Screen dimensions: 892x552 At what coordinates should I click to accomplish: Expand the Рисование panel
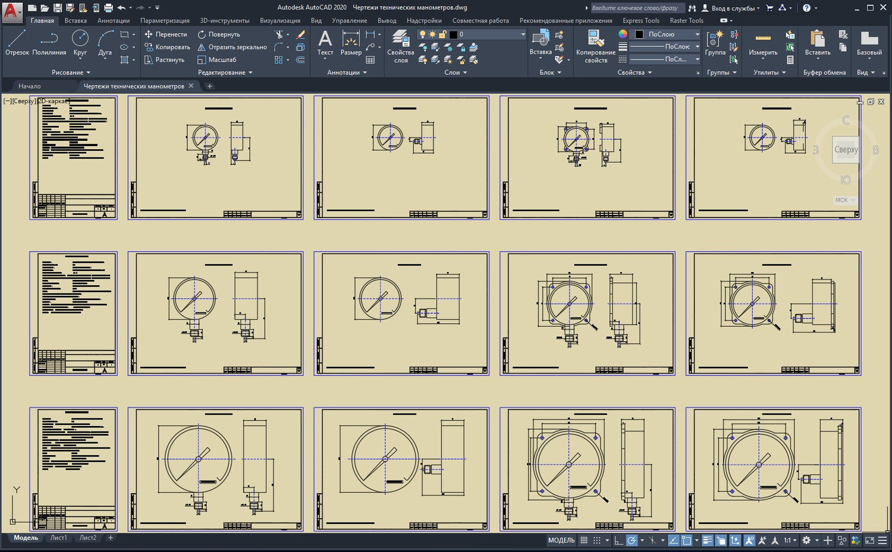[x=70, y=72]
